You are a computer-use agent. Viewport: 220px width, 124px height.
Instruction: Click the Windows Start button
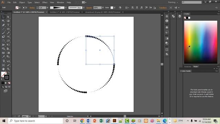[4, 121]
